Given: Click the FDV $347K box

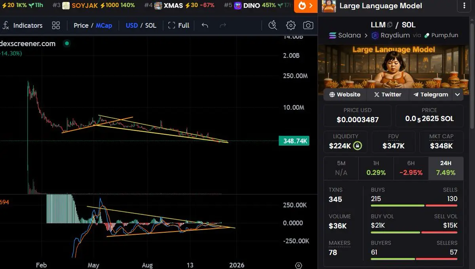Looking at the screenshot, I should coord(393,142).
